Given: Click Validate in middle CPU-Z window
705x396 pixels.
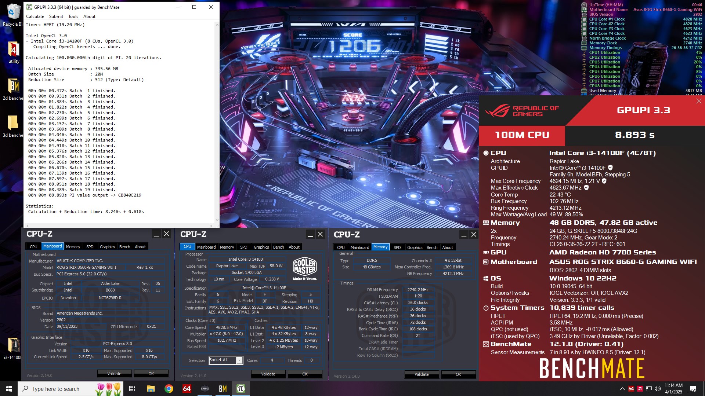Looking at the screenshot, I should [268, 374].
